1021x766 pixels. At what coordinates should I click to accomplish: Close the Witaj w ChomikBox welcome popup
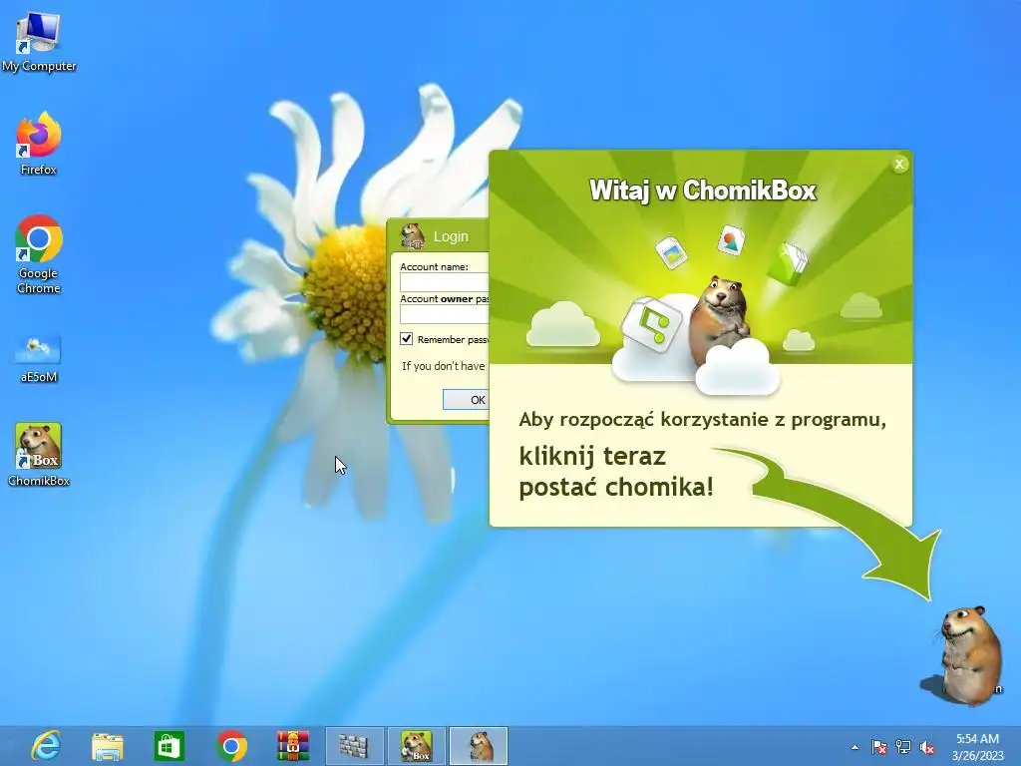[899, 165]
